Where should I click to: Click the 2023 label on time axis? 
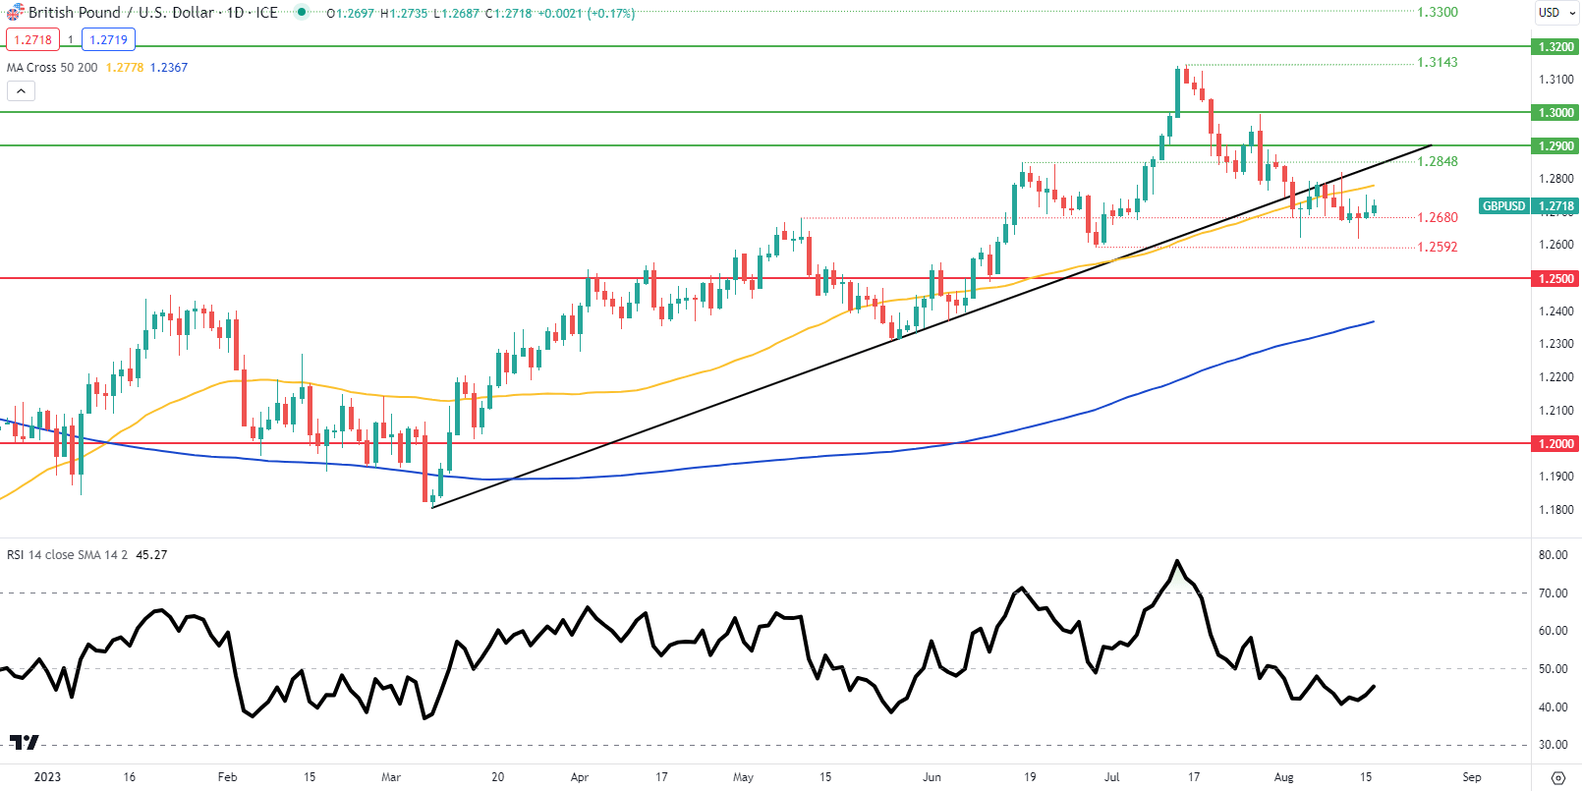point(47,777)
